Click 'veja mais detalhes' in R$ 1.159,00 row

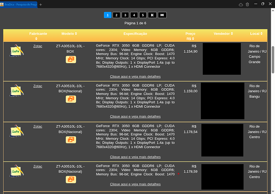135,116
